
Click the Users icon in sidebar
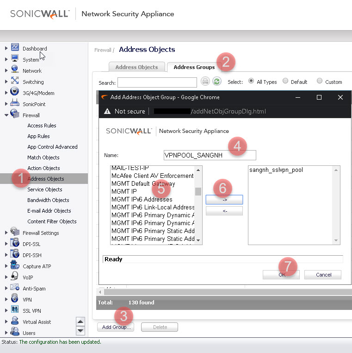pyautogui.click(x=15, y=331)
